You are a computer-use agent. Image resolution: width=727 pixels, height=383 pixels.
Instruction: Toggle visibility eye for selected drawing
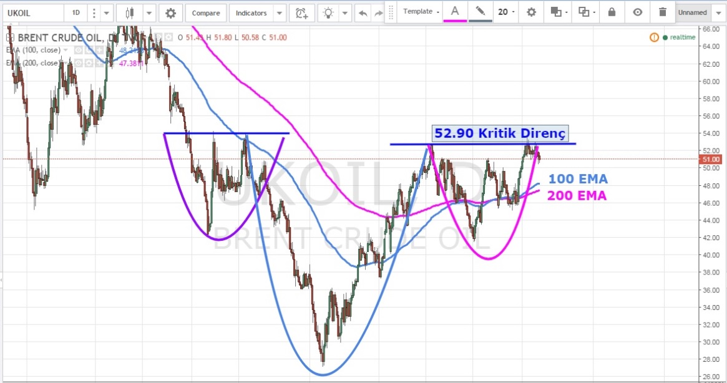point(637,12)
